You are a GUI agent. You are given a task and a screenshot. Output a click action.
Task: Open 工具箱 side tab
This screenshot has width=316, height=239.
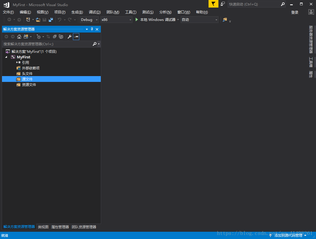point(311,62)
